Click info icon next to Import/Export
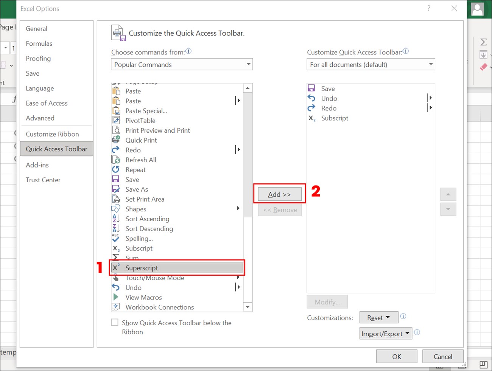This screenshot has height=371, width=492. tap(417, 332)
